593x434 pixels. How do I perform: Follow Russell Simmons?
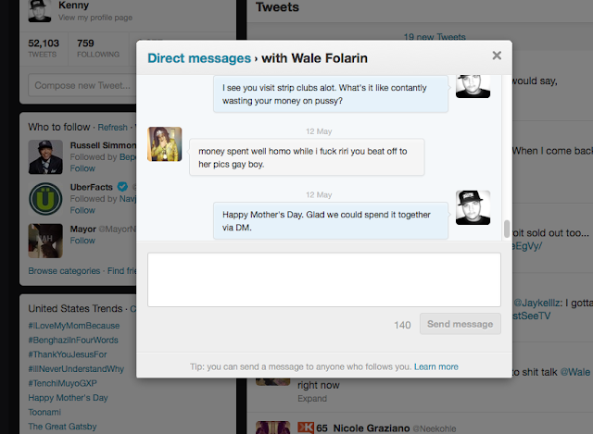point(82,168)
